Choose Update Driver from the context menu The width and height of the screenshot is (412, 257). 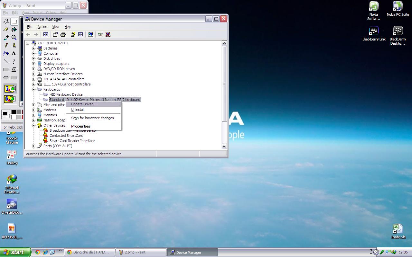pyautogui.click(x=84, y=104)
